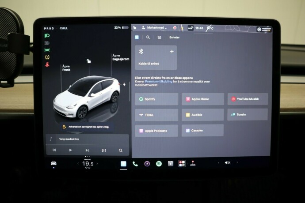
Task: Open the all apps launcher
Action: tap(182, 164)
